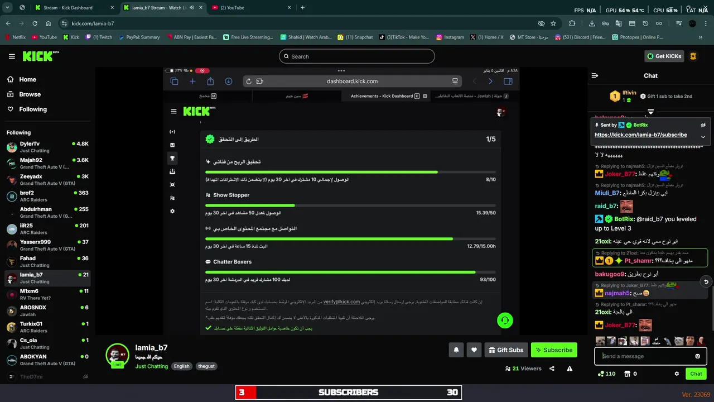The width and height of the screenshot is (714, 402).
Task: Click the kick.com/lamia-b7/subscribe pinned link
Action: (640, 135)
